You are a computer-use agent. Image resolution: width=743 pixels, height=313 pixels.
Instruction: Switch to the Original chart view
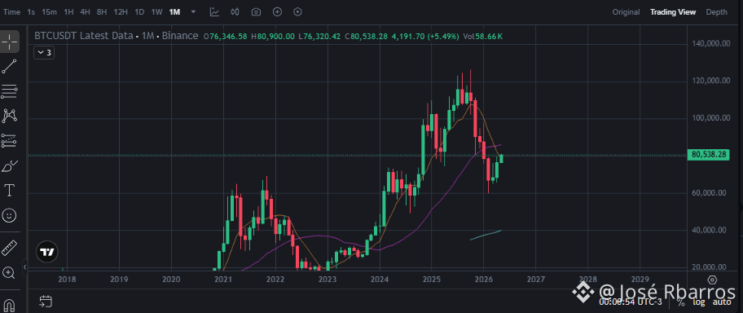pos(626,12)
